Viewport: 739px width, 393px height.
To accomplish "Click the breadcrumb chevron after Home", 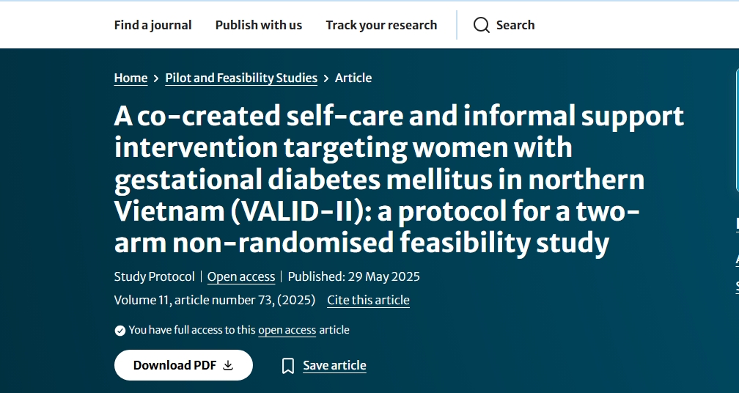I will click(x=156, y=78).
